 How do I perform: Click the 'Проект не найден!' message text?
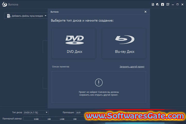point(99,93)
